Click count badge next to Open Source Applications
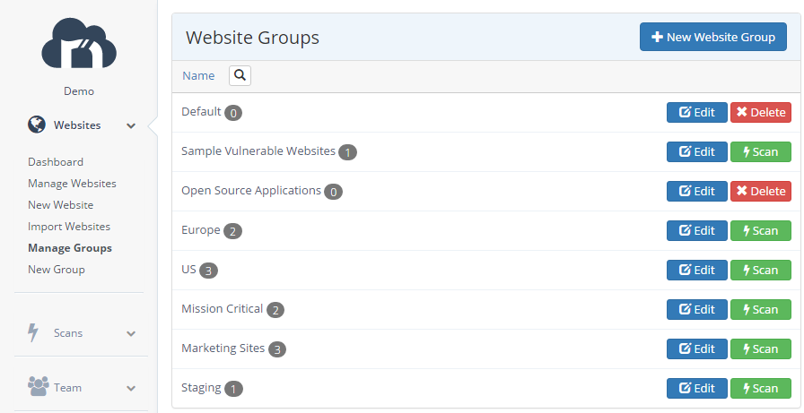Screen dimensions: 804x413 333,192
